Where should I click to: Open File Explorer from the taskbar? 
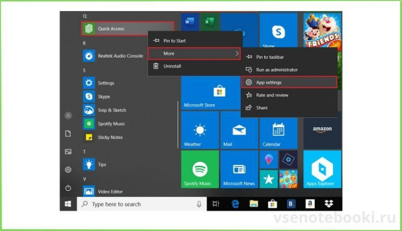coord(254,204)
